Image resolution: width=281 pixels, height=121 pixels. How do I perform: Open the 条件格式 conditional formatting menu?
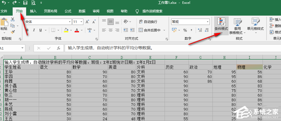pos(221,26)
